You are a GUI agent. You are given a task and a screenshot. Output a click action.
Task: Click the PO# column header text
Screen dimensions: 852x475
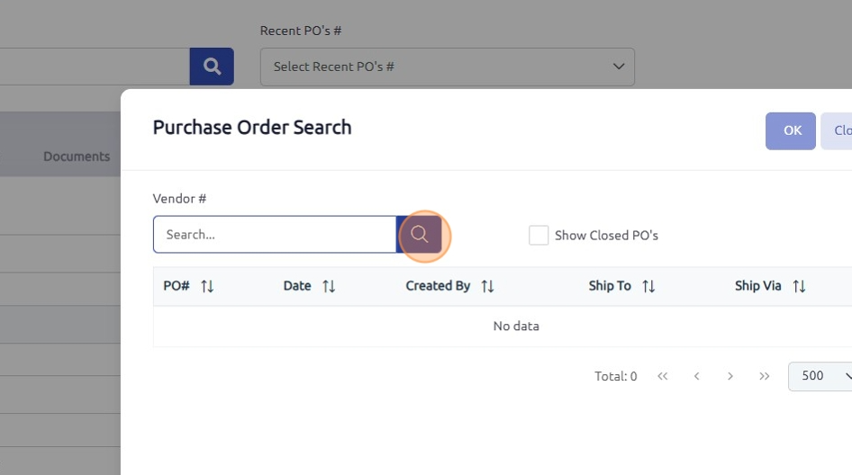pos(177,286)
